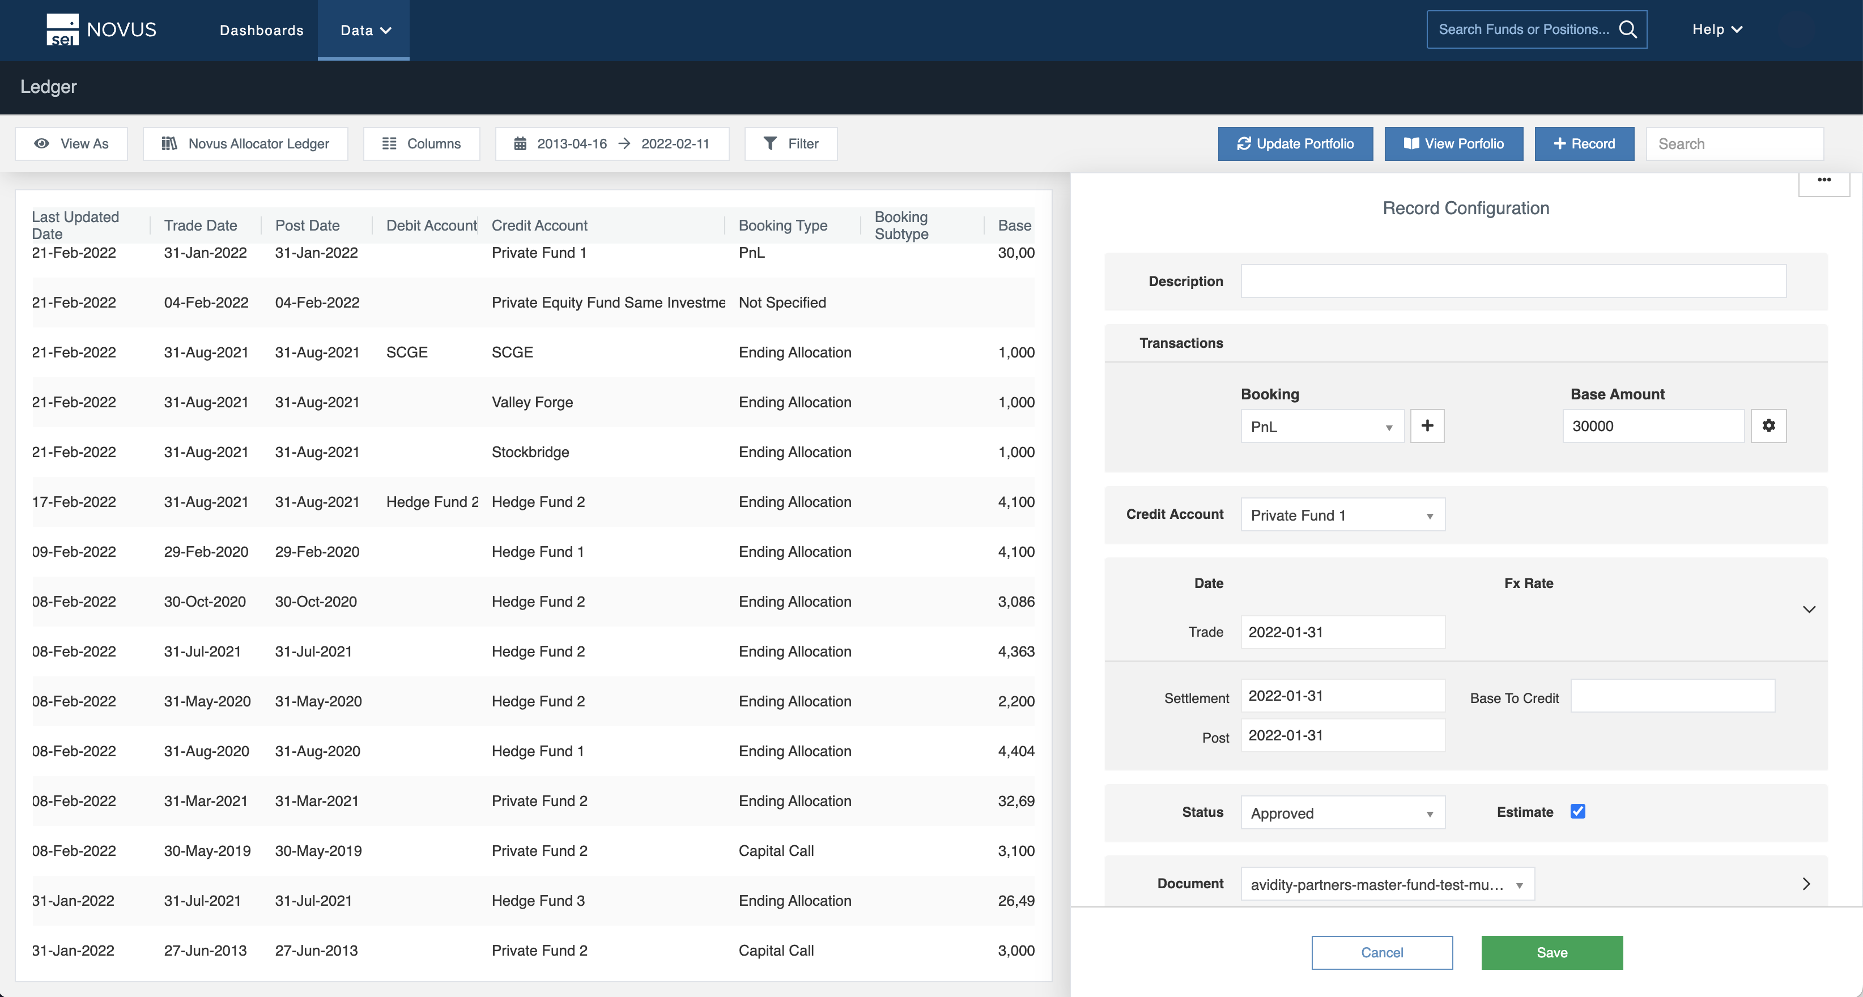Screen dimensions: 1863x997
Task: Click the gear icon beside Base Amount
Action: coord(1768,426)
